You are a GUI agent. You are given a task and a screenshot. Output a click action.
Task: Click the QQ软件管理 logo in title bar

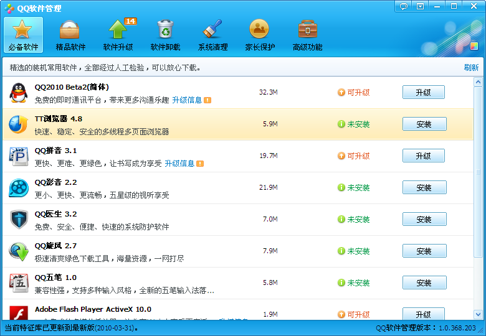coord(9,8)
